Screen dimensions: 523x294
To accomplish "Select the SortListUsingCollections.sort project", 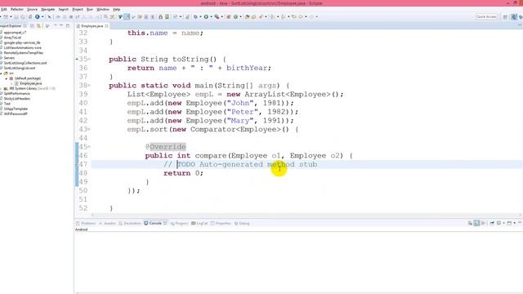I will pos(25,63).
